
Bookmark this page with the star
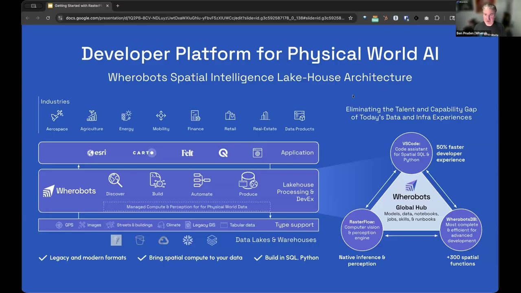coord(350,18)
